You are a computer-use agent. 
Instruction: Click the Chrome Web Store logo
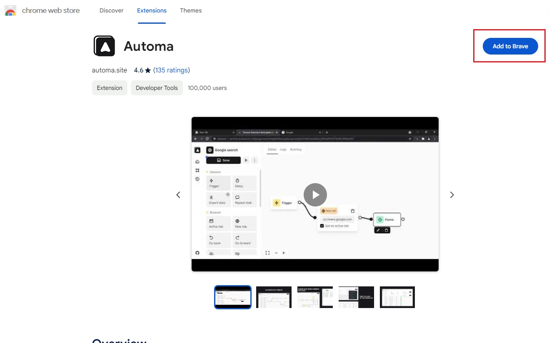pos(10,11)
